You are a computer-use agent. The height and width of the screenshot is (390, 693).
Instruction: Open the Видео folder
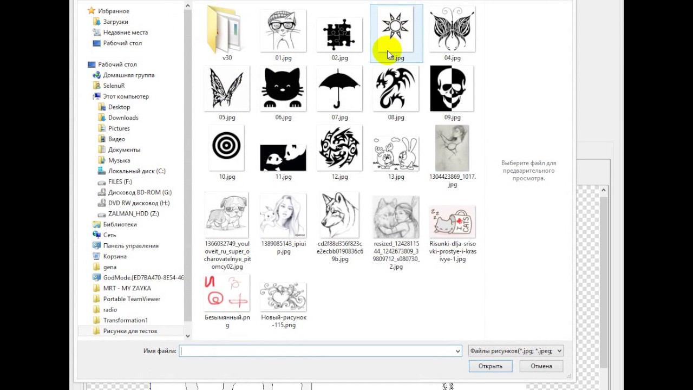tap(116, 139)
